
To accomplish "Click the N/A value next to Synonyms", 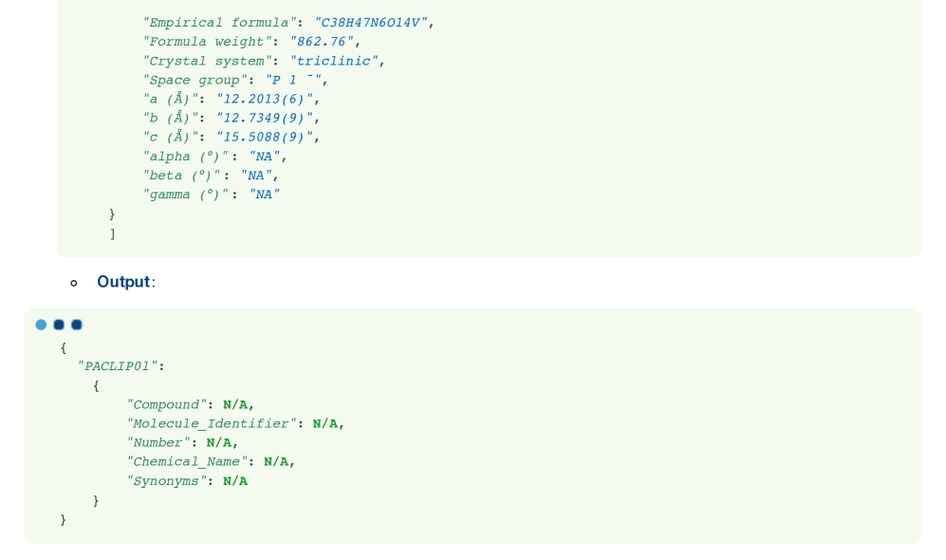I will [235, 481].
